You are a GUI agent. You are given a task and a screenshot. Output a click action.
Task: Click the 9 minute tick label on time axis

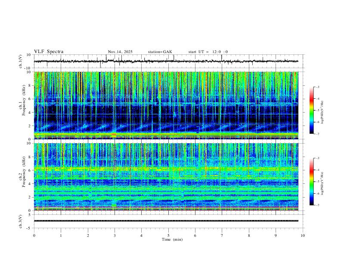click(276, 236)
